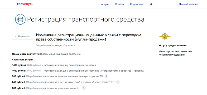This screenshot has height=95, width=207.
Task: Open the Госуслуги logo home link
Action: (x=25, y=4)
